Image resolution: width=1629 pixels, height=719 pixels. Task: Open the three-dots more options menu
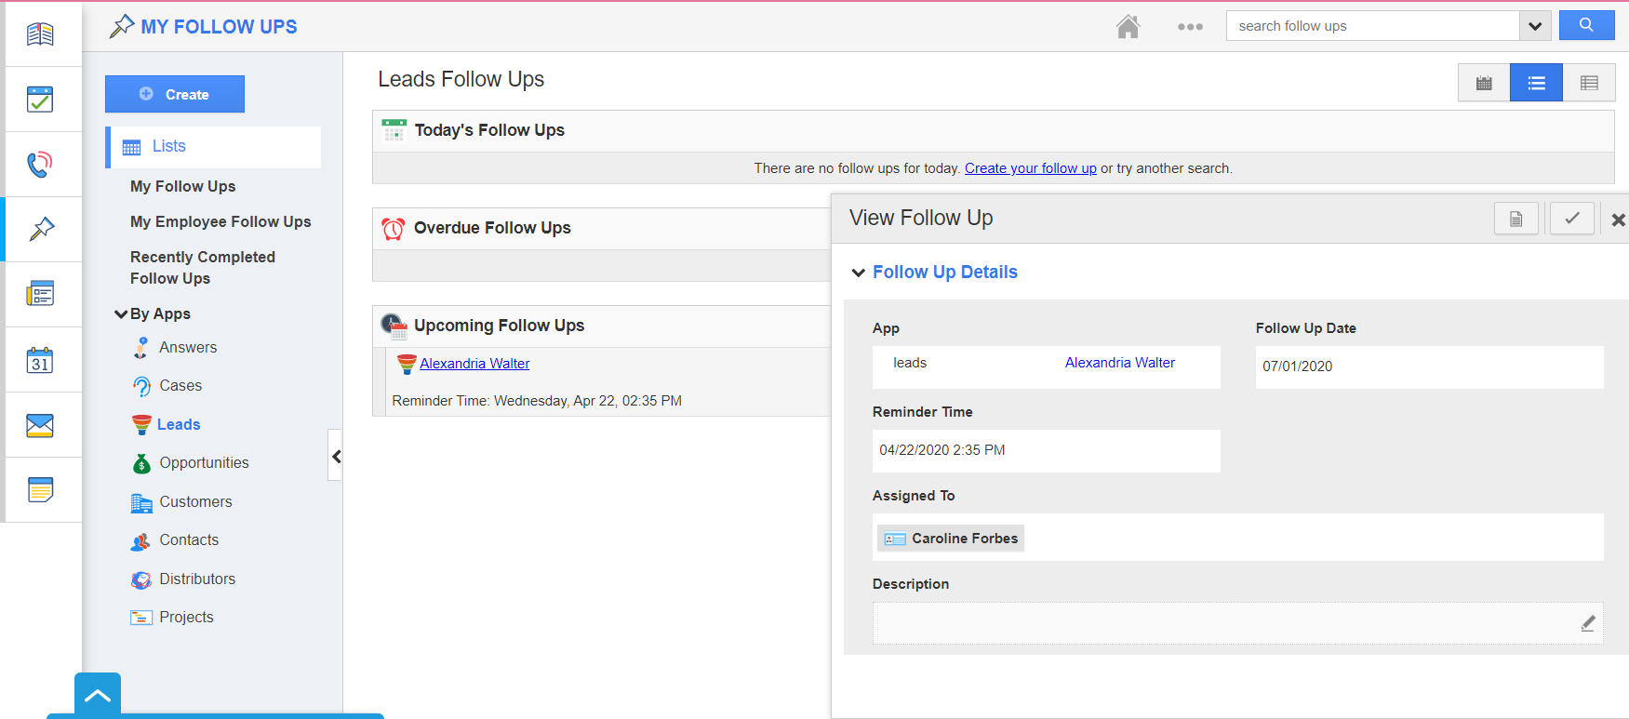coord(1190,27)
